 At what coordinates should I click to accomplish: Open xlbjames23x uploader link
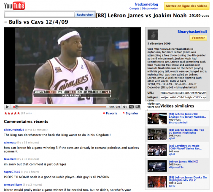[x=176, y=167]
